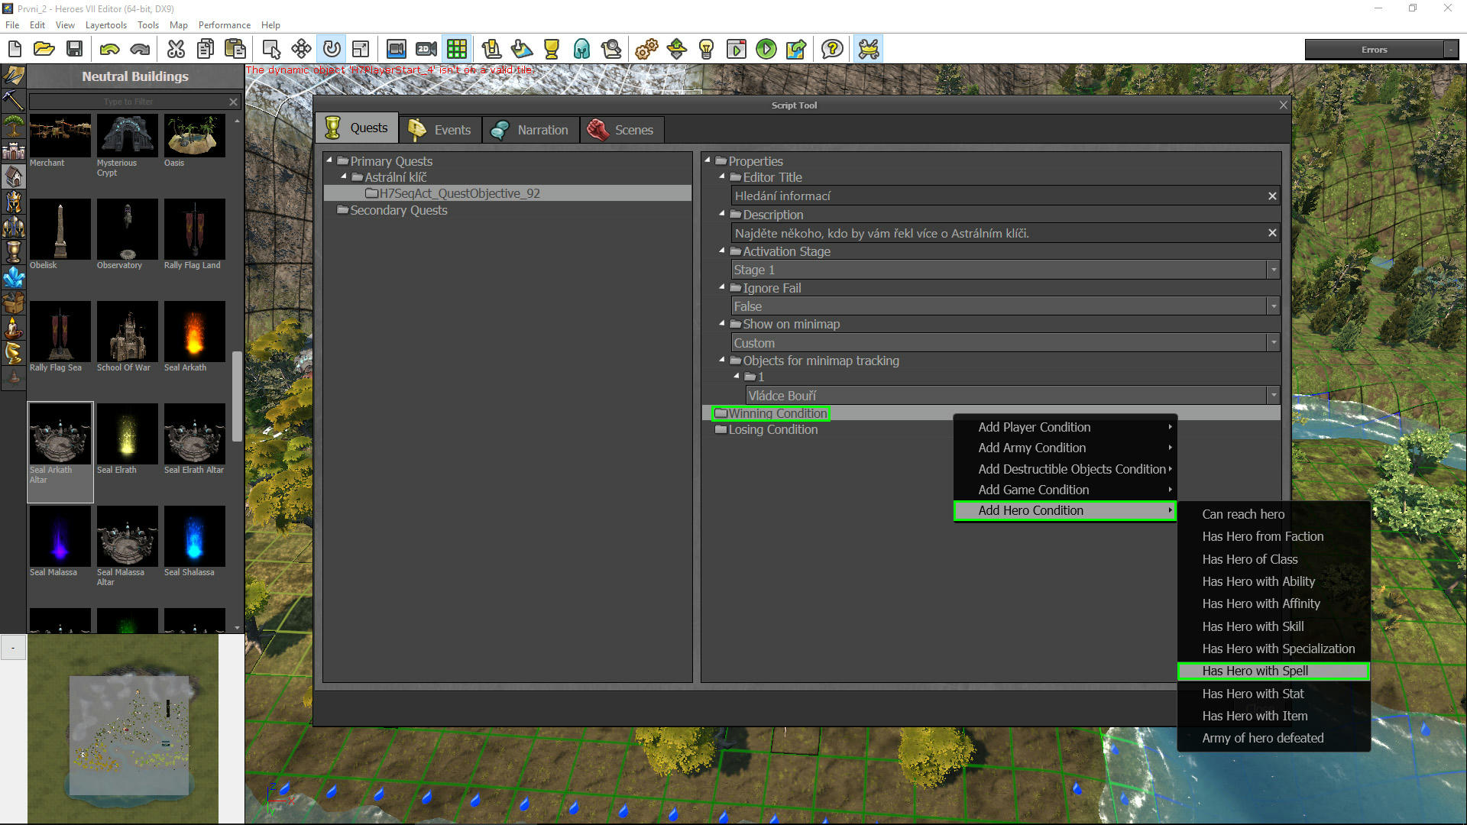
Task: Select Army of hero defeated
Action: click(1273, 738)
